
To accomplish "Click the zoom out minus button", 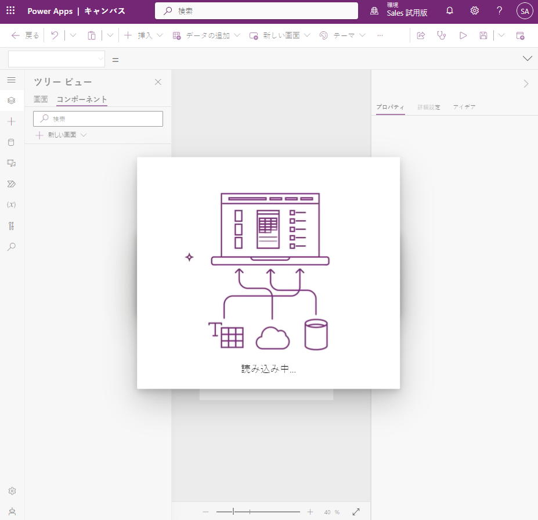I will tap(205, 512).
